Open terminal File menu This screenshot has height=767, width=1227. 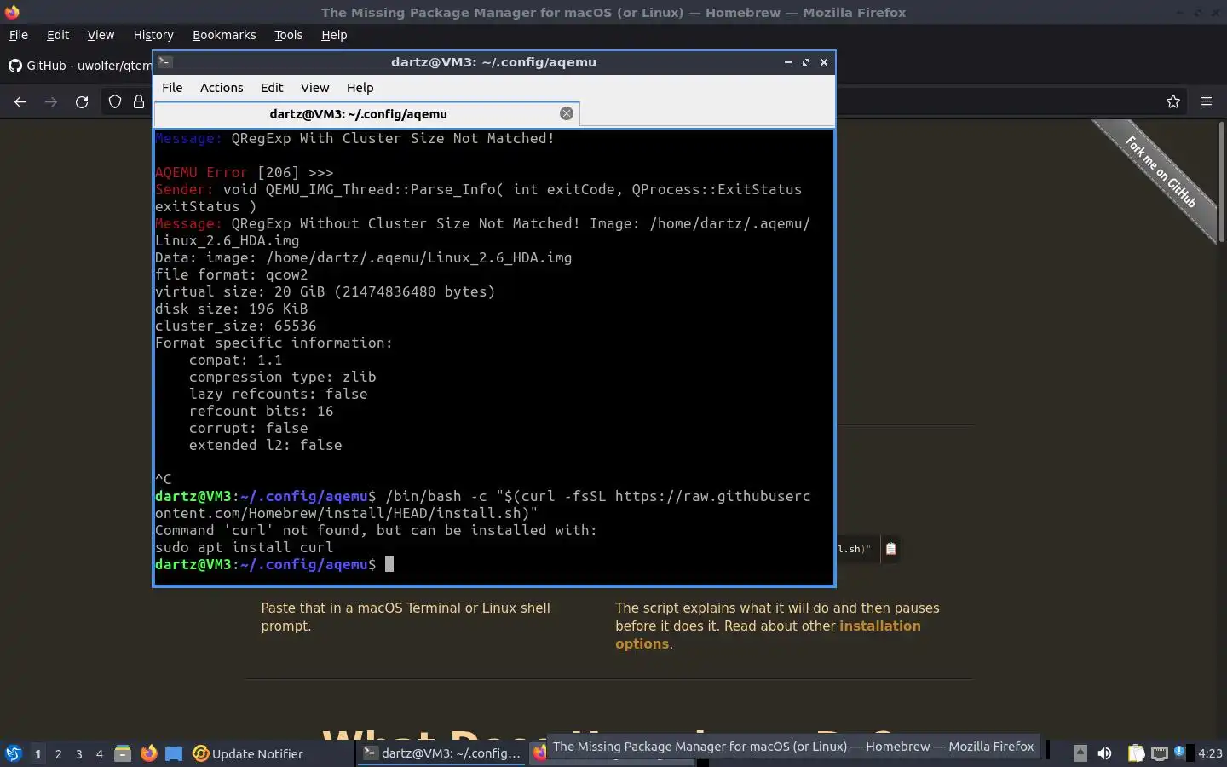[172, 88]
